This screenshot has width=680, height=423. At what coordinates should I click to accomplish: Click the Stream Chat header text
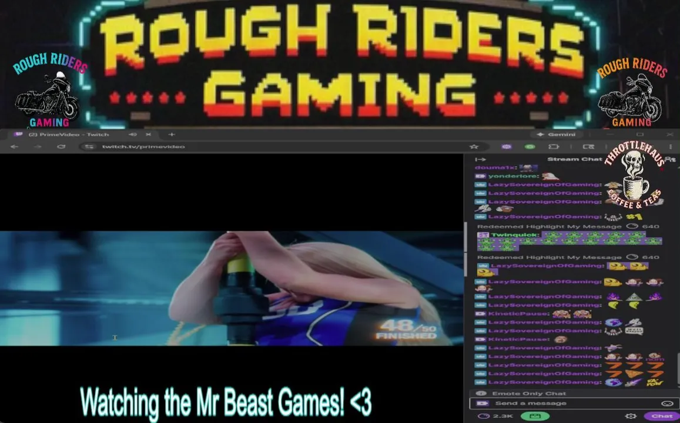(575, 159)
